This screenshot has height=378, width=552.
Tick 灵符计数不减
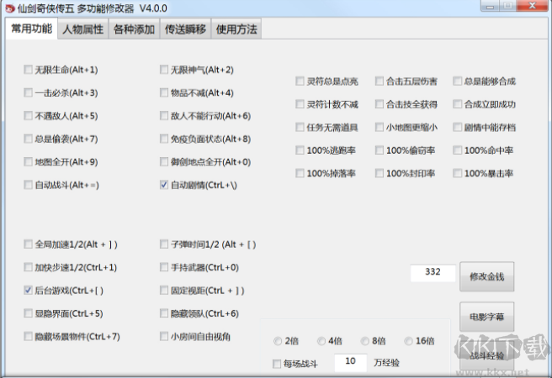300,104
